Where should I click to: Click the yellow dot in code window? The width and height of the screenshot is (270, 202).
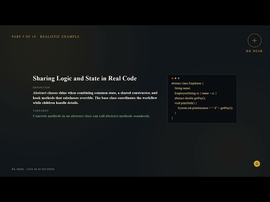click(x=175, y=78)
